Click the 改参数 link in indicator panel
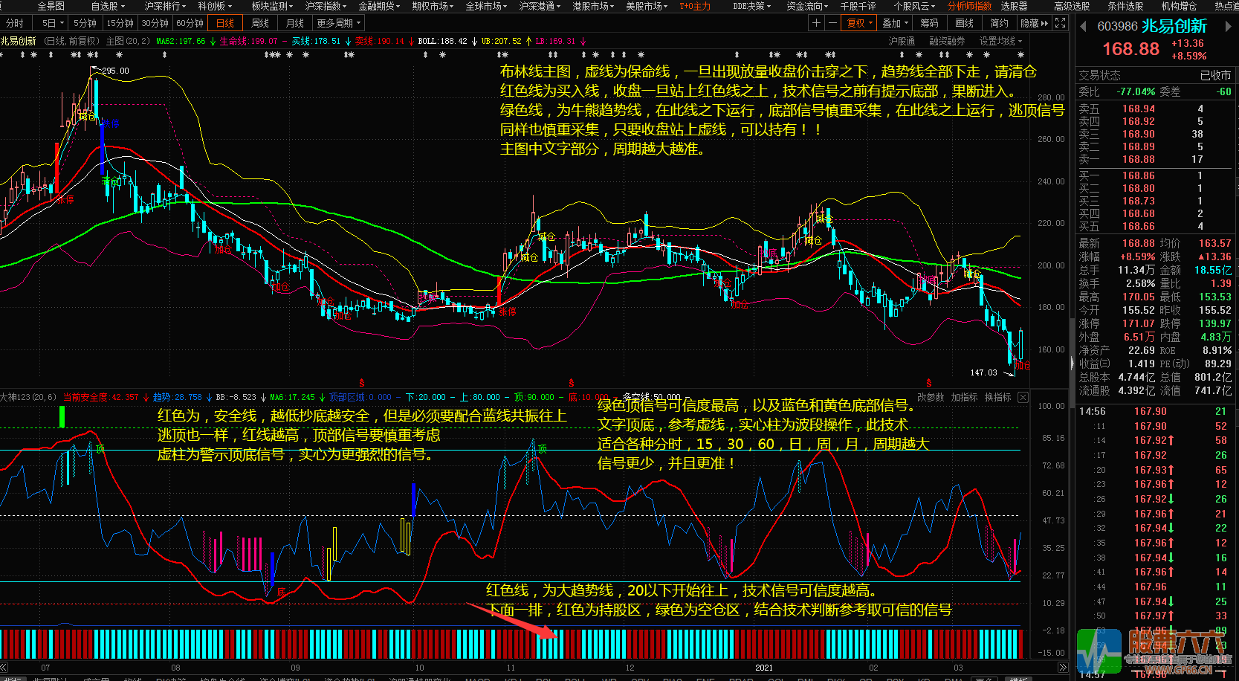This screenshot has height=681, width=1239. pyautogui.click(x=930, y=398)
